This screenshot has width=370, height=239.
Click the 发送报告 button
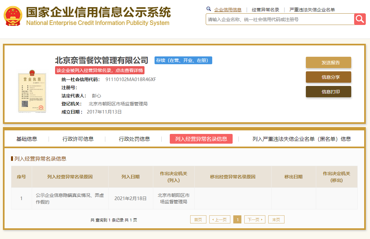coord(328,62)
